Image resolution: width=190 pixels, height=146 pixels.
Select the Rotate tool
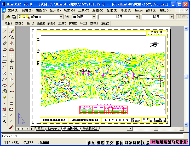[11, 68]
